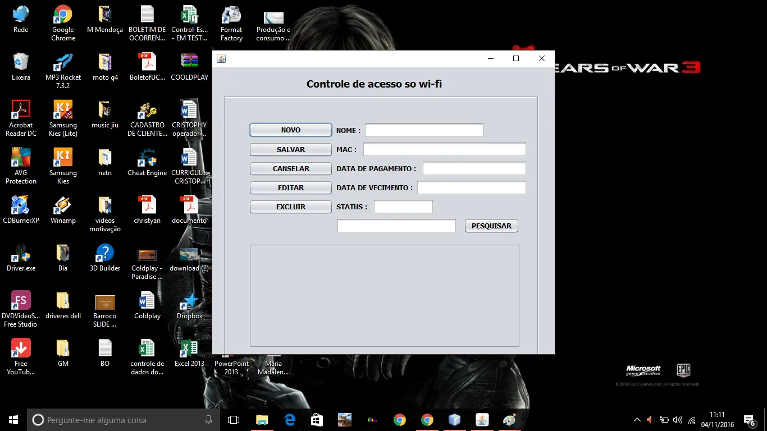
Task: Select the Bia folder icon
Action: [63, 259]
